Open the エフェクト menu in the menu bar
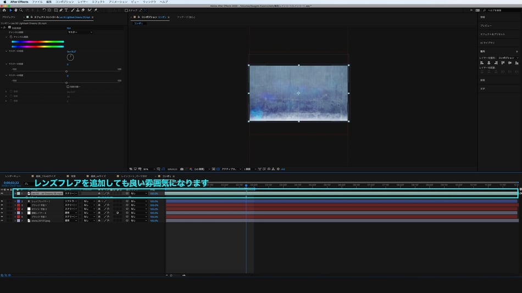Screen dimensions: 522x293 (x=98, y=2)
